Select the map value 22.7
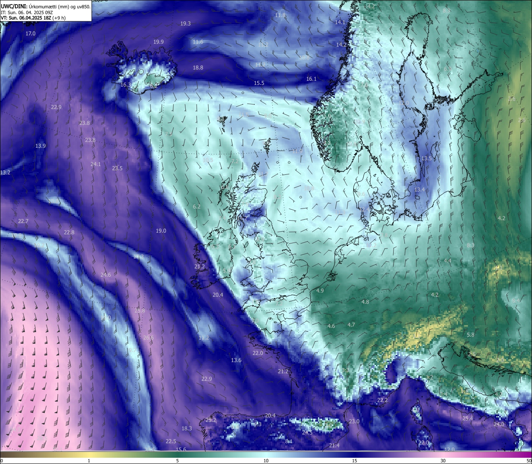Viewport: 532px width, 464px height. point(23,221)
